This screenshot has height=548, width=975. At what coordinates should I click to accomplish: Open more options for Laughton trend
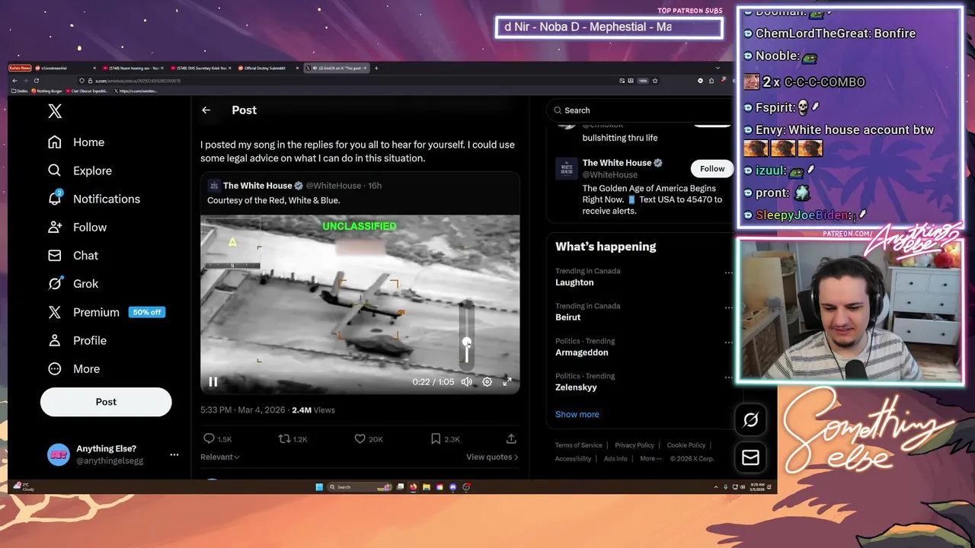pos(728,272)
